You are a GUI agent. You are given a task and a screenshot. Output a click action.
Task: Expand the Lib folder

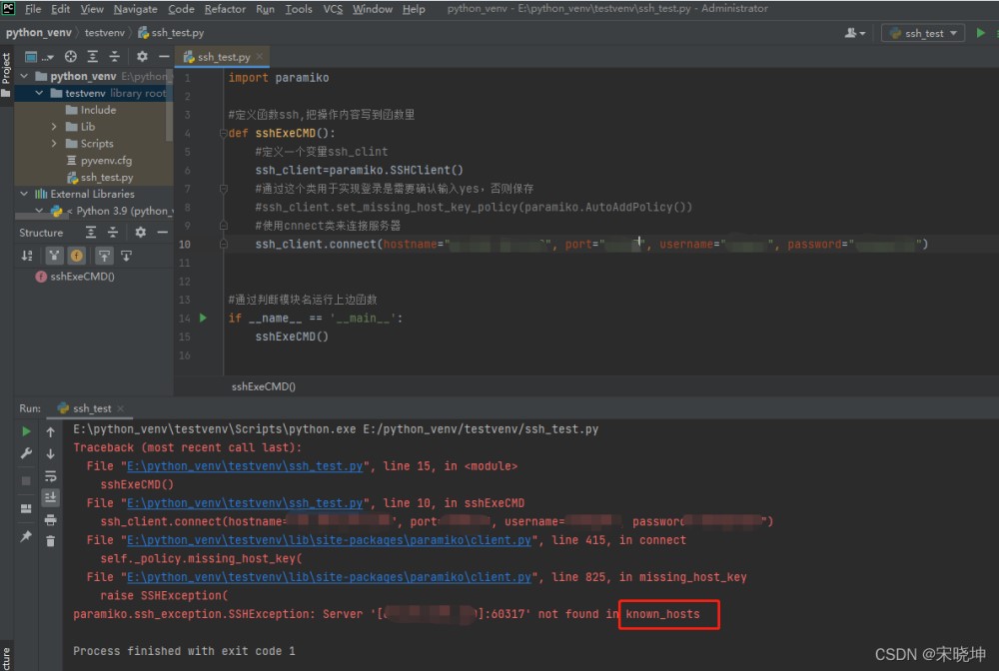coord(54,127)
